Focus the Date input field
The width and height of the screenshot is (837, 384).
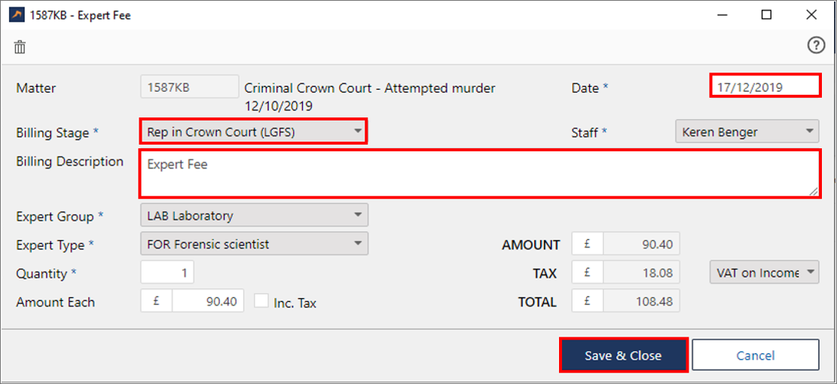coord(765,87)
